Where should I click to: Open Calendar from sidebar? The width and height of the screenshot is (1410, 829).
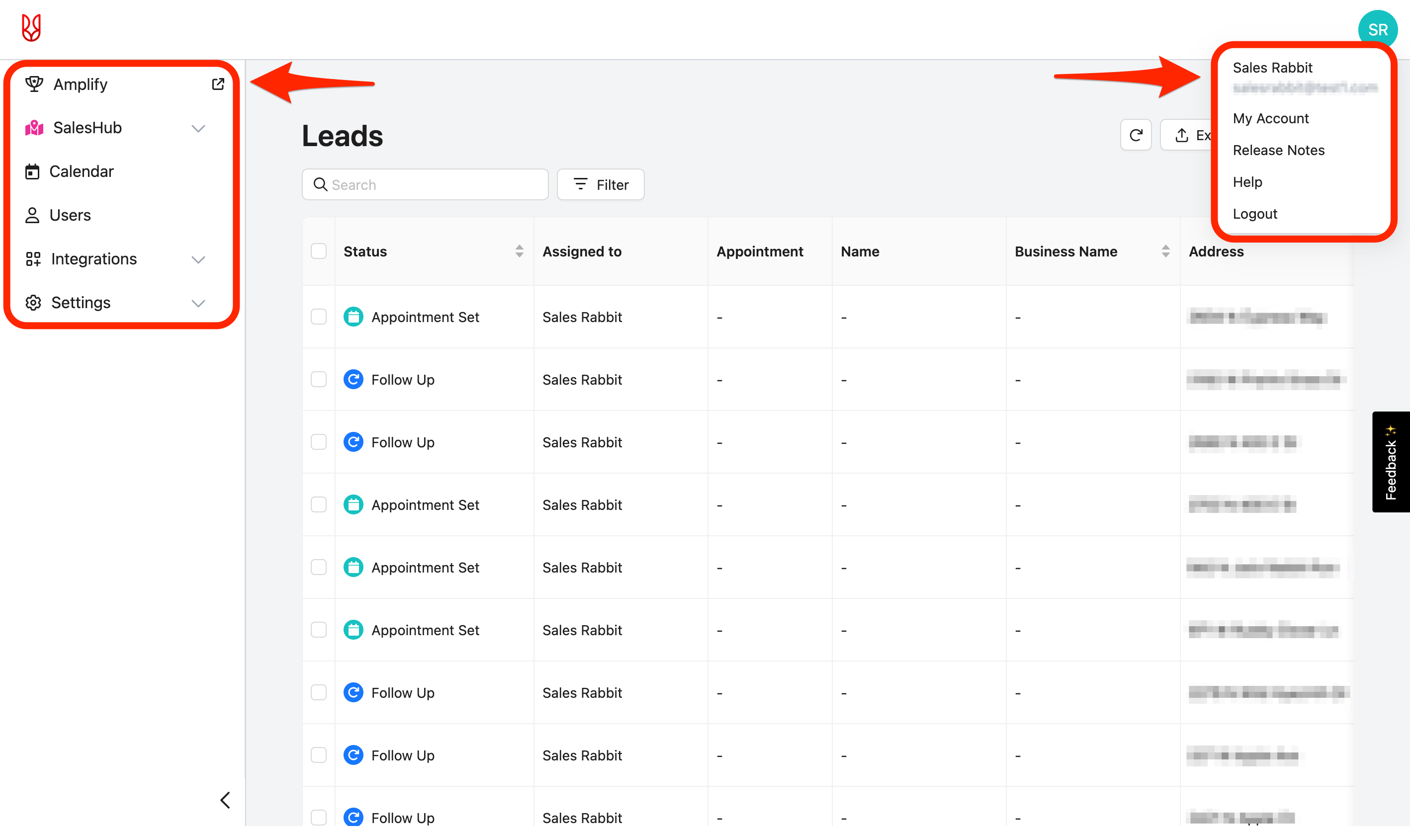coord(81,172)
